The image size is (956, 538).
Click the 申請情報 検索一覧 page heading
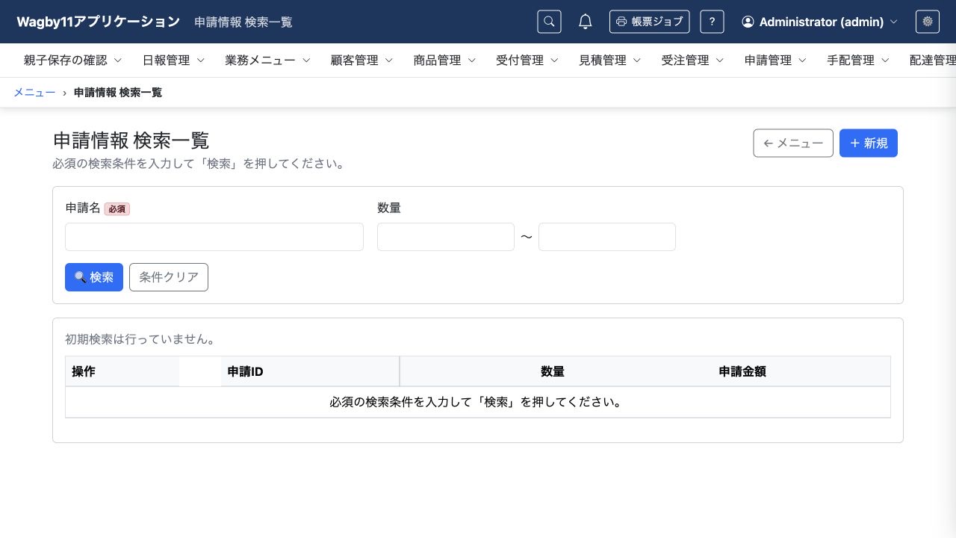pyautogui.click(x=131, y=140)
